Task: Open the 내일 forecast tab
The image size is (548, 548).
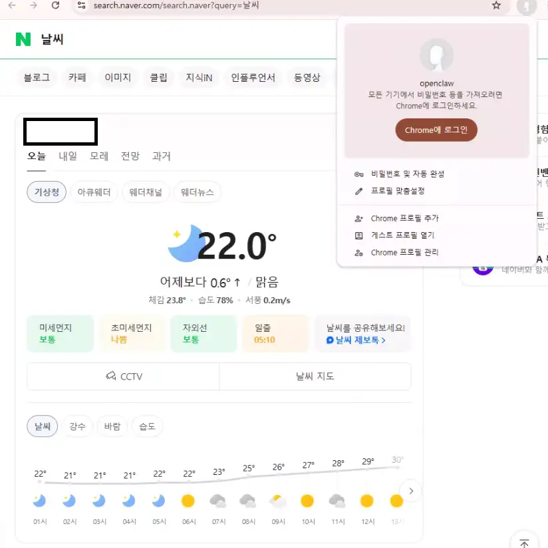Action: tap(68, 156)
